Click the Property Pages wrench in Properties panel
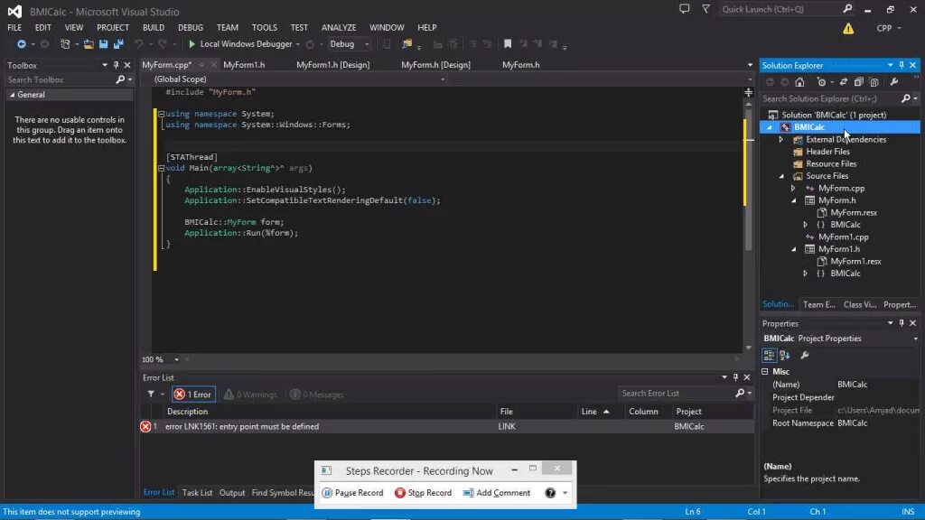 [x=805, y=355]
